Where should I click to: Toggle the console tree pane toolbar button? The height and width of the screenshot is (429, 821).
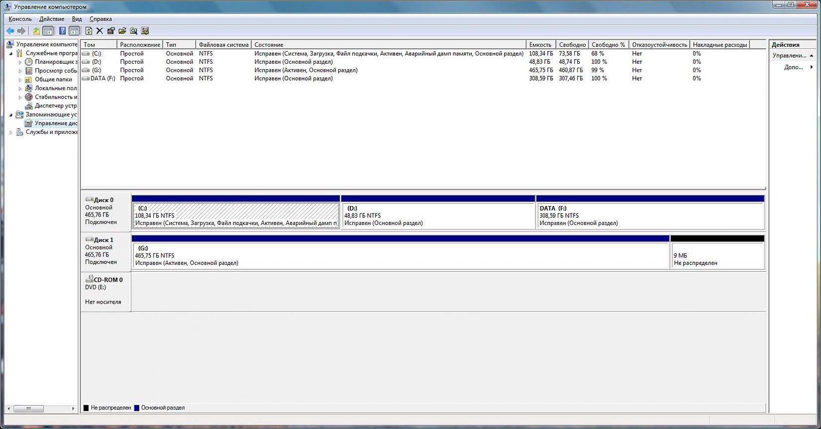48,31
